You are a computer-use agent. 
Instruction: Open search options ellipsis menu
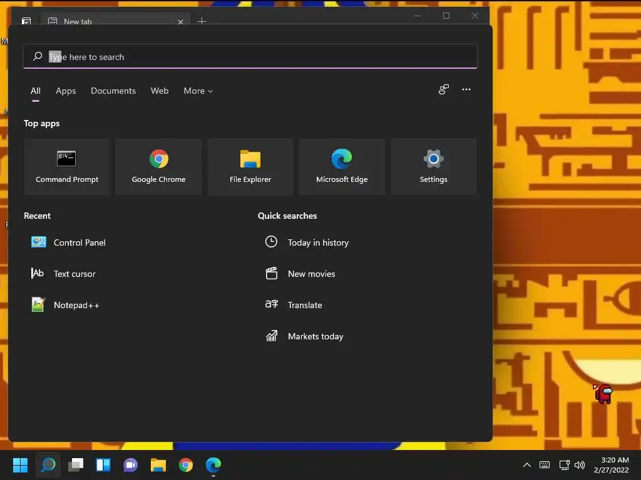466,89
